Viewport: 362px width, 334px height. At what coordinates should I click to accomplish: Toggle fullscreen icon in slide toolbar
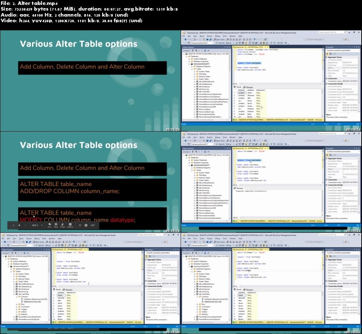[x=80, y=225]
